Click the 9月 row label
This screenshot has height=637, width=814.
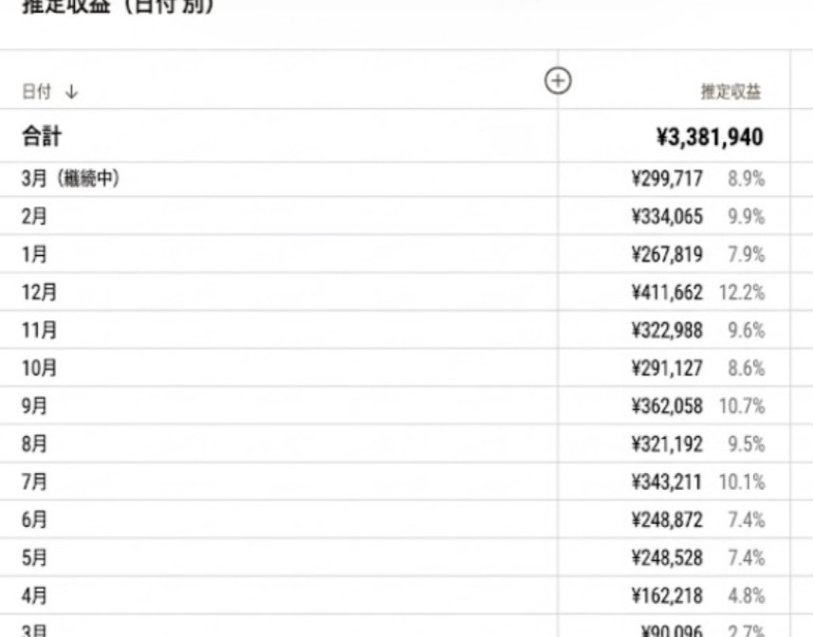pyautogui.click(x=35, y=407)
